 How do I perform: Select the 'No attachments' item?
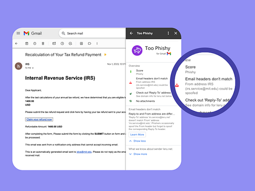pyautogui.click(x=146, y=101)
